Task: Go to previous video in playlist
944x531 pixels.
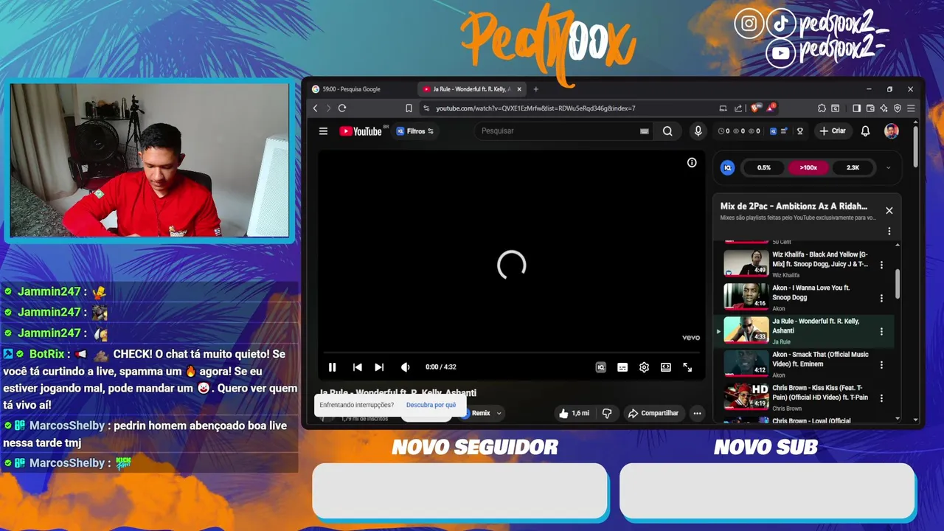Action: [x=357, y=367]
